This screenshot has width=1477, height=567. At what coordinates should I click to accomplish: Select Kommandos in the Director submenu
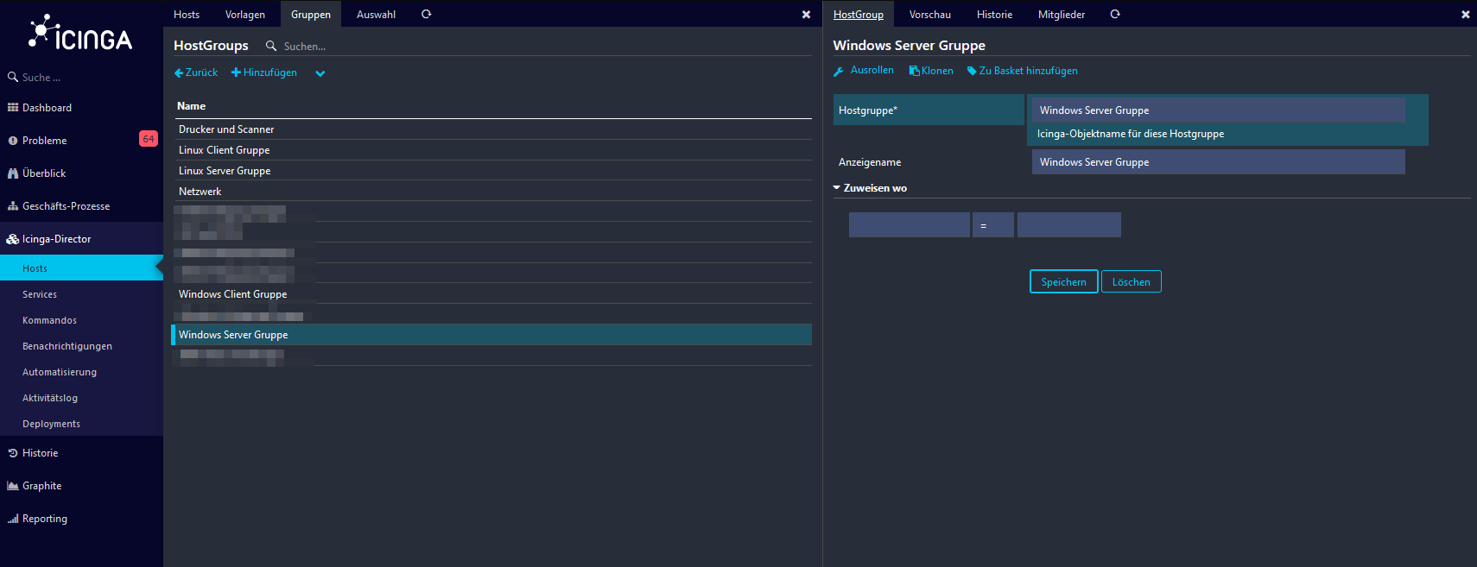pyautogui.click(x=49, y=320)
